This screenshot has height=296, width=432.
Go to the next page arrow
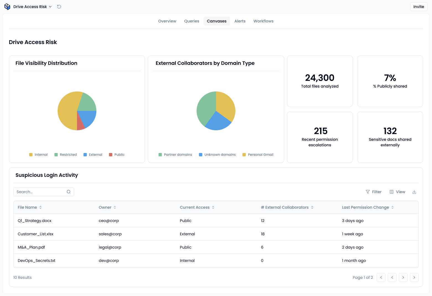click(403, 277)
